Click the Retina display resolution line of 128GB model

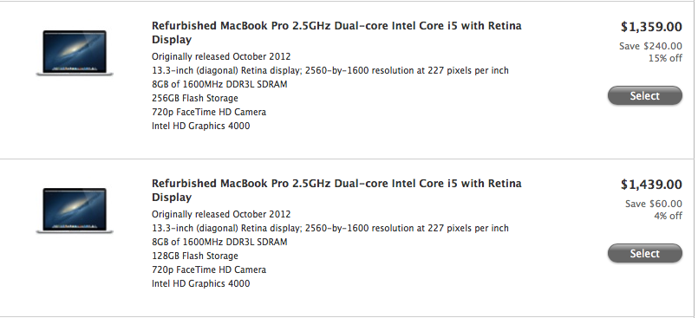pyautogui.click(x=330, y=229)
